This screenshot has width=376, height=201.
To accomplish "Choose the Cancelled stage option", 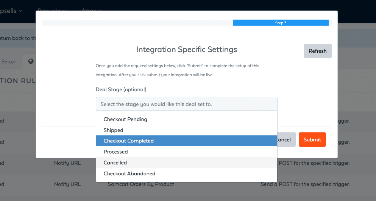I will coord(115,163).
